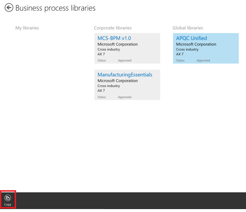Click Copy label text under the icon
The image size is (246, 212).
[7, 205]
